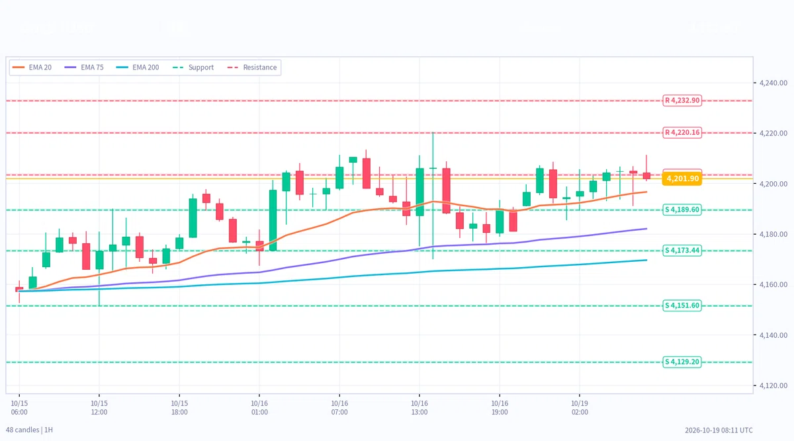Click the 10/16 01:00 time axis label

pos(259,407)
